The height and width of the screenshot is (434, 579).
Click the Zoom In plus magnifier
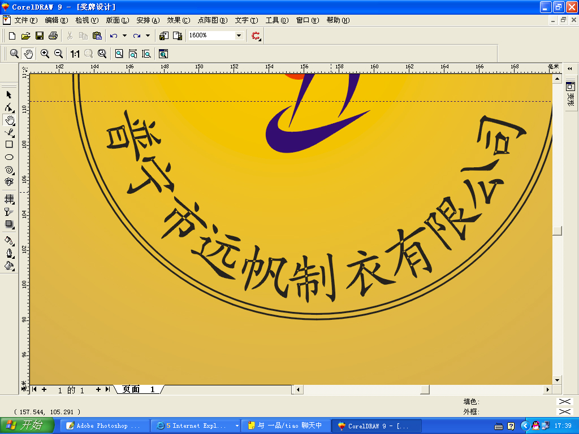tap(45, 54)
